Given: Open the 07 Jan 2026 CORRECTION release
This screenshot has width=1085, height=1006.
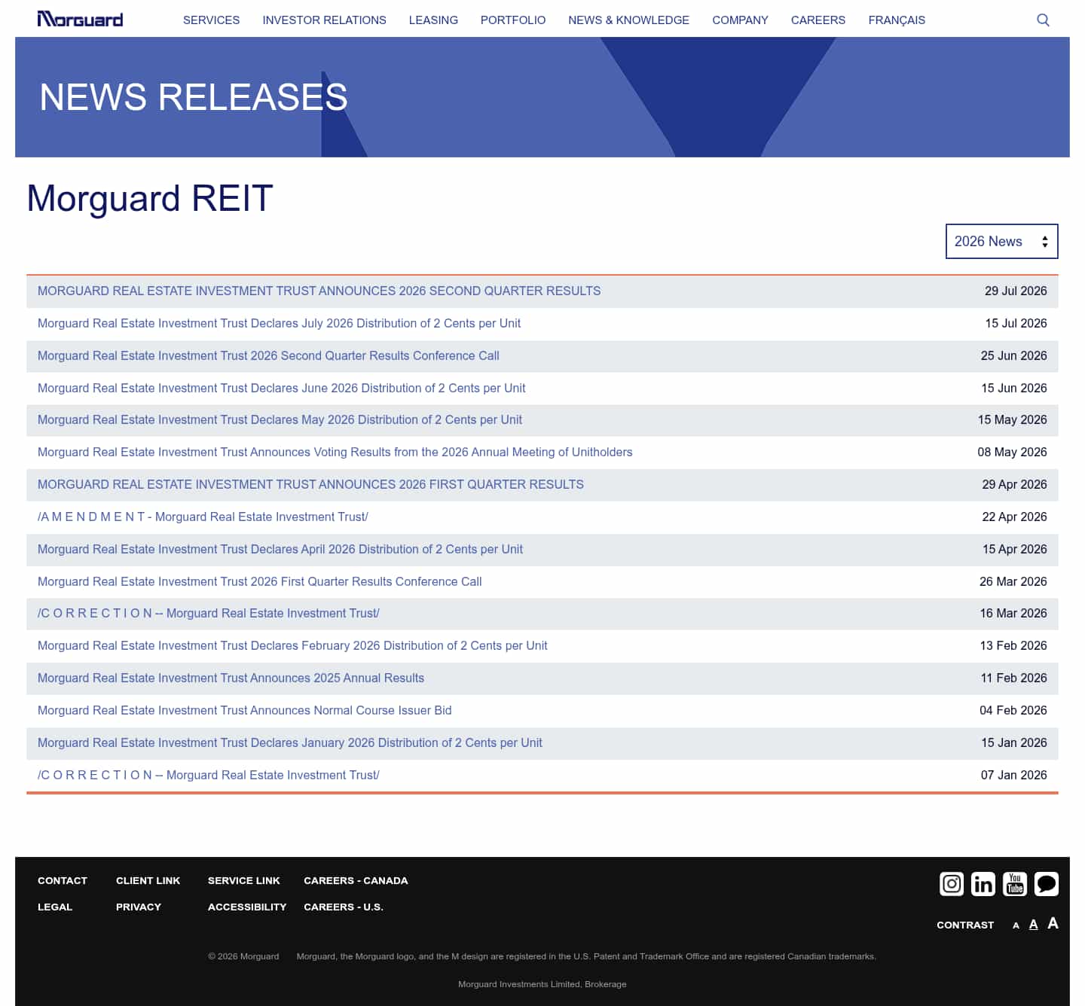Looking at the screenshot, I should (208, 775).
